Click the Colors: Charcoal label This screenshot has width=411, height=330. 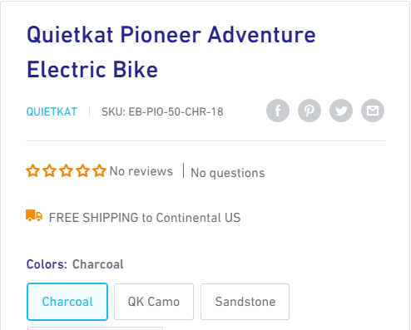75,264
